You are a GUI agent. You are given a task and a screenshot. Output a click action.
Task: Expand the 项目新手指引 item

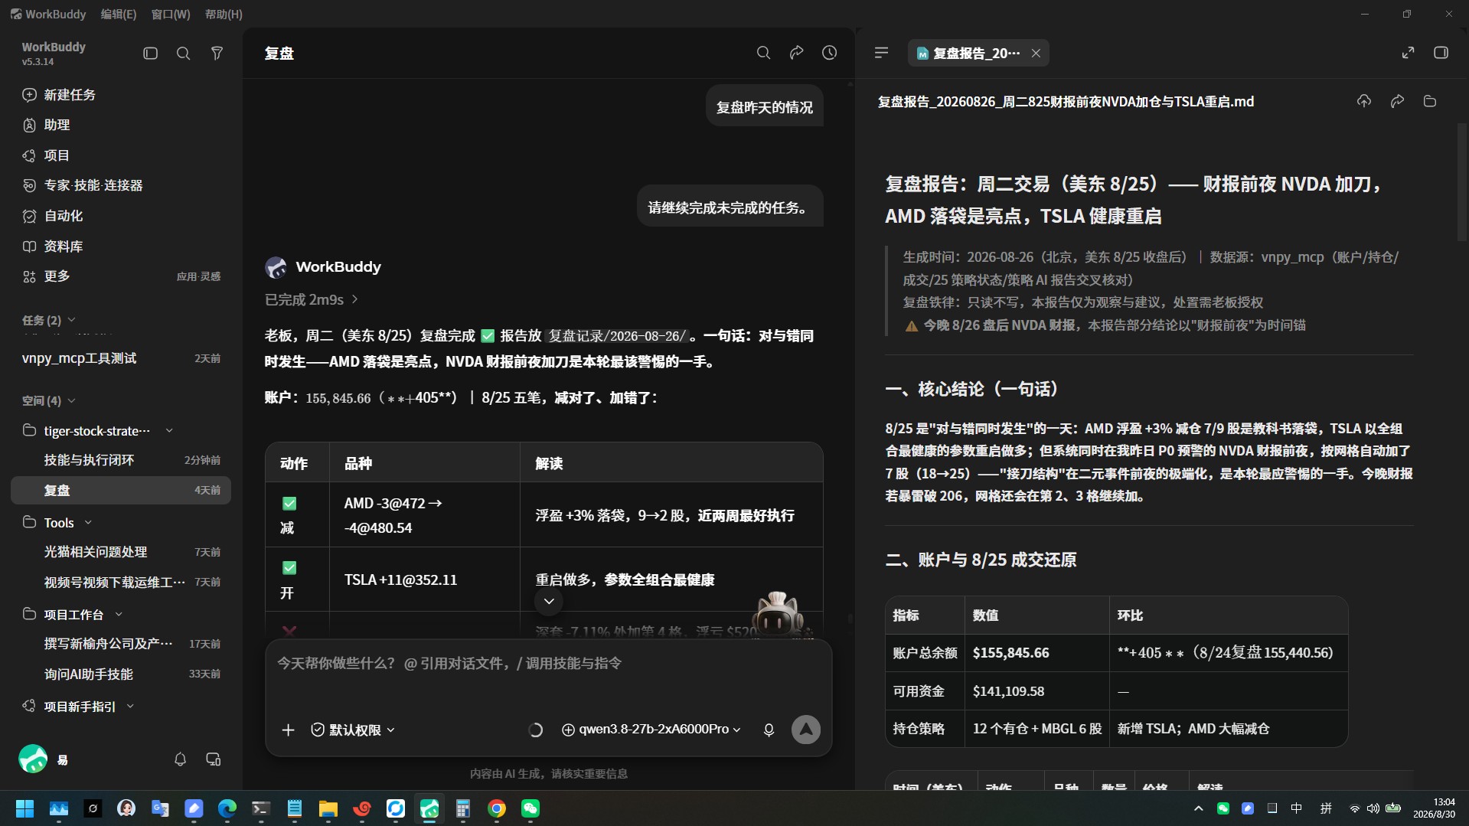(x=130, y=706)
